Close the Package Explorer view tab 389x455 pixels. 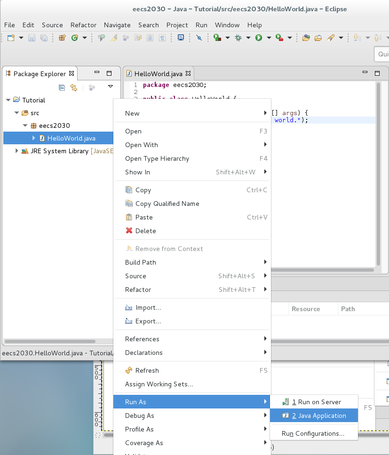(x=71, y=73)
